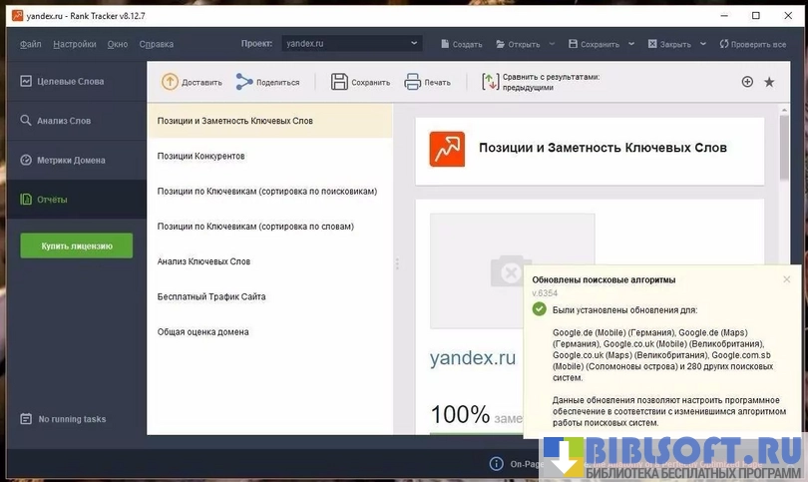
Task: Add a new report with plus icon
Action: (747, 82)
